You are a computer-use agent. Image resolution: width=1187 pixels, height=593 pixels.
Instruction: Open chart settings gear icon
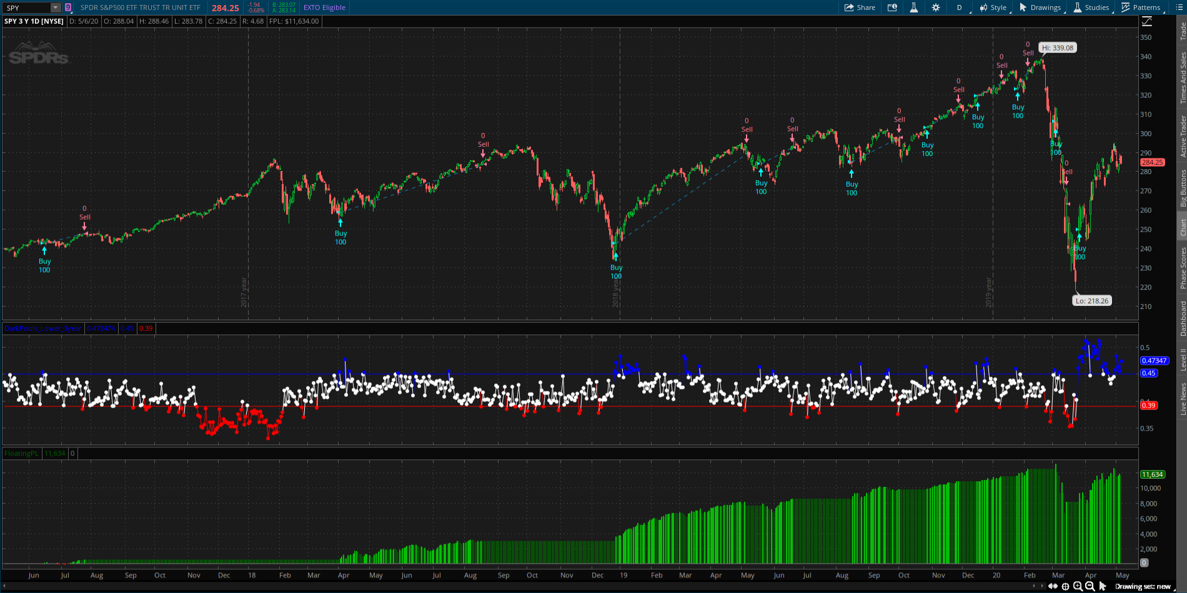point(935,7)
